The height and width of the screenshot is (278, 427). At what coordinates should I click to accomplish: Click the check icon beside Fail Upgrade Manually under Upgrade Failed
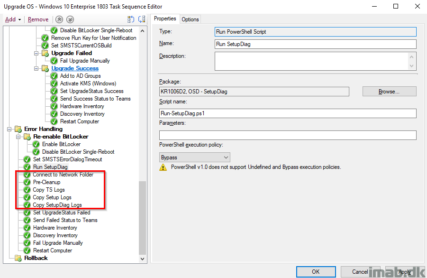point(54,61)
